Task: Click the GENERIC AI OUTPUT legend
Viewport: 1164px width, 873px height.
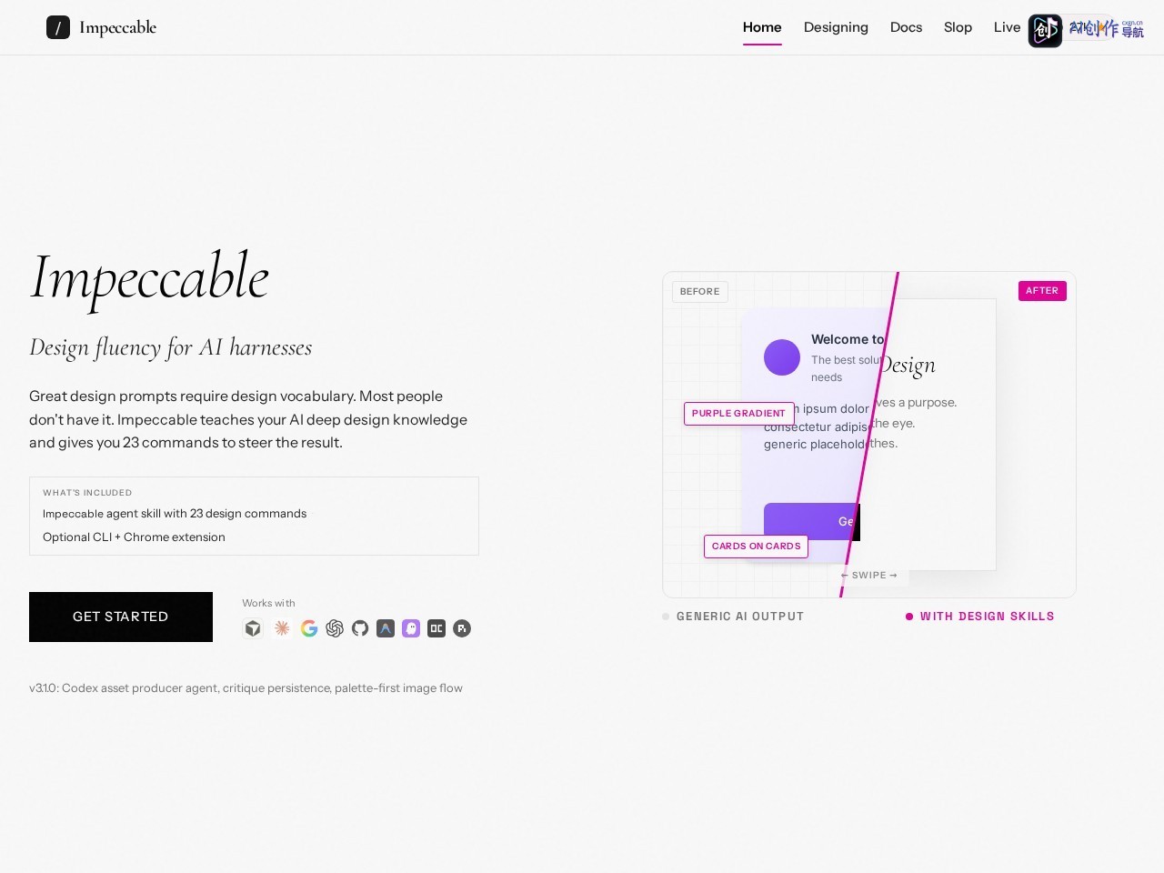Action: click(x=734, y=617)
